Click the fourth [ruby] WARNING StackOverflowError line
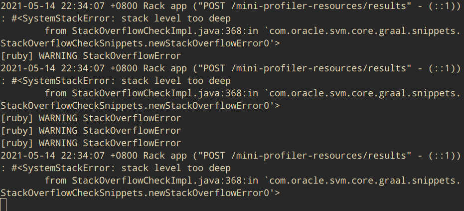The width and height of the screenshot is (464, 211). (91, 143)
